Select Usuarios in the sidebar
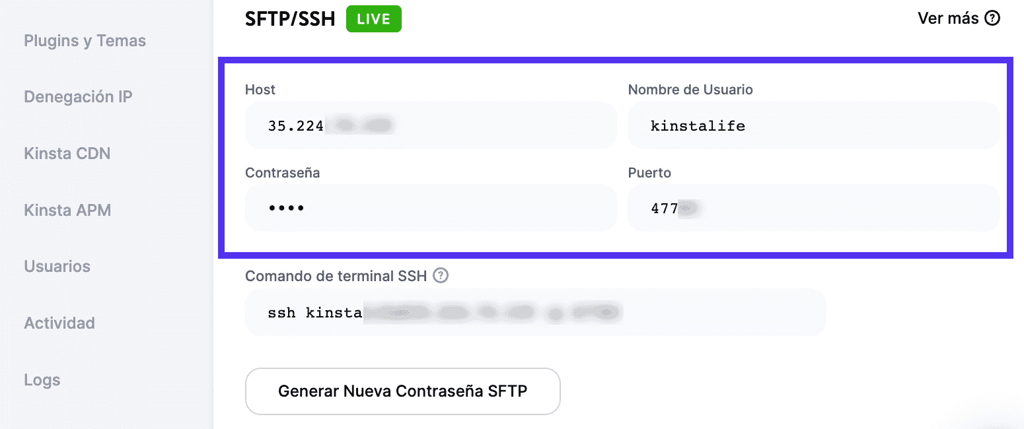The image size is (1024, 429). pyautogui.click(x=57, y=267)
